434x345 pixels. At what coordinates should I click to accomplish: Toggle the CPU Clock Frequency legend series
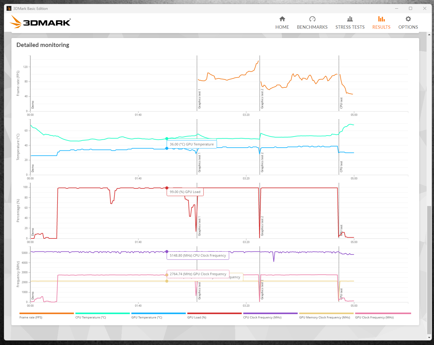click(x=270, y=316)
